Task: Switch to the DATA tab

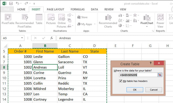Action: click(x=94, y=9)
